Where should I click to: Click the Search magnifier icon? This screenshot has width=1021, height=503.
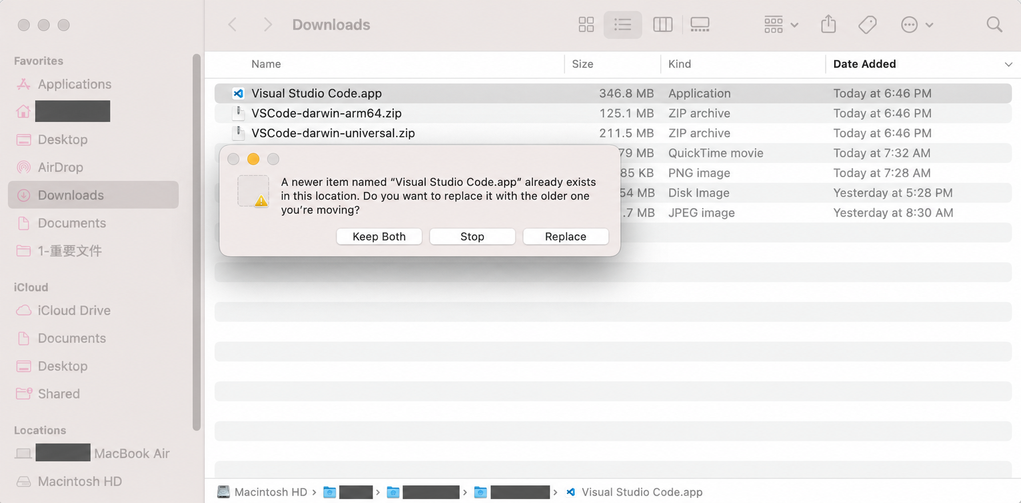pyautogui.click(x=994, y=25)
